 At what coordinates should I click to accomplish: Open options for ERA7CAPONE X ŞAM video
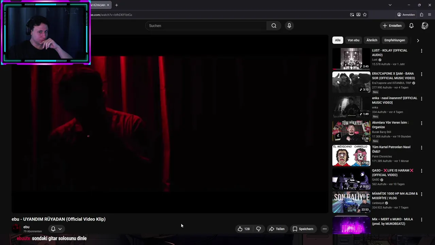pos(421,74)
